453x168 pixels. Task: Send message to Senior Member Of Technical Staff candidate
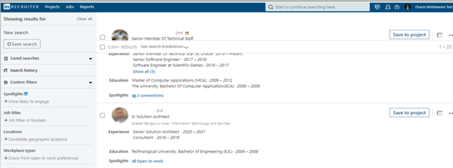tap(439, 35)
